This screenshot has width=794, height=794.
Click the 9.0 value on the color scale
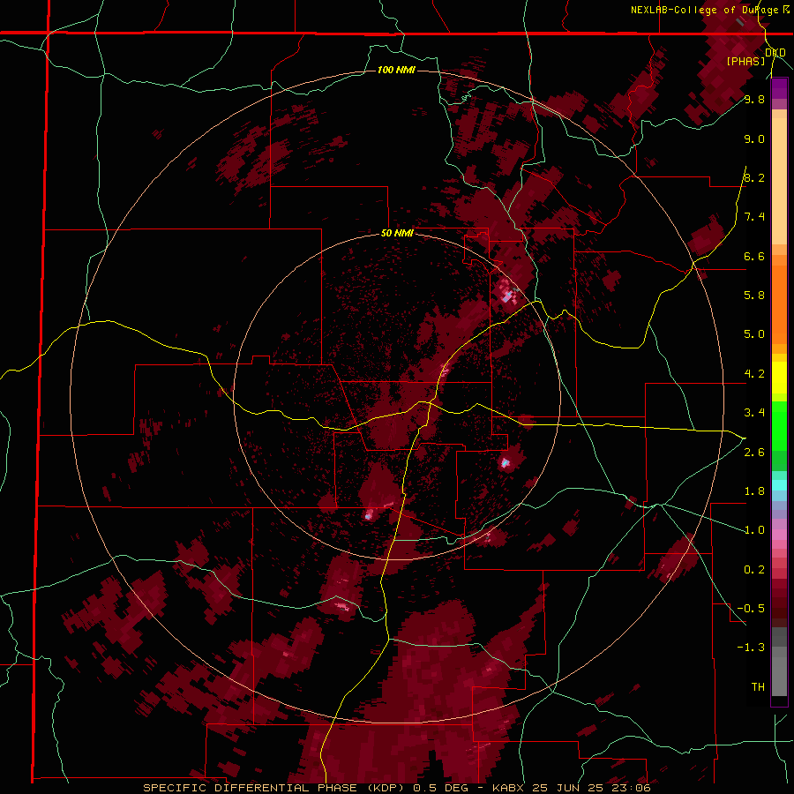[754, 139]
